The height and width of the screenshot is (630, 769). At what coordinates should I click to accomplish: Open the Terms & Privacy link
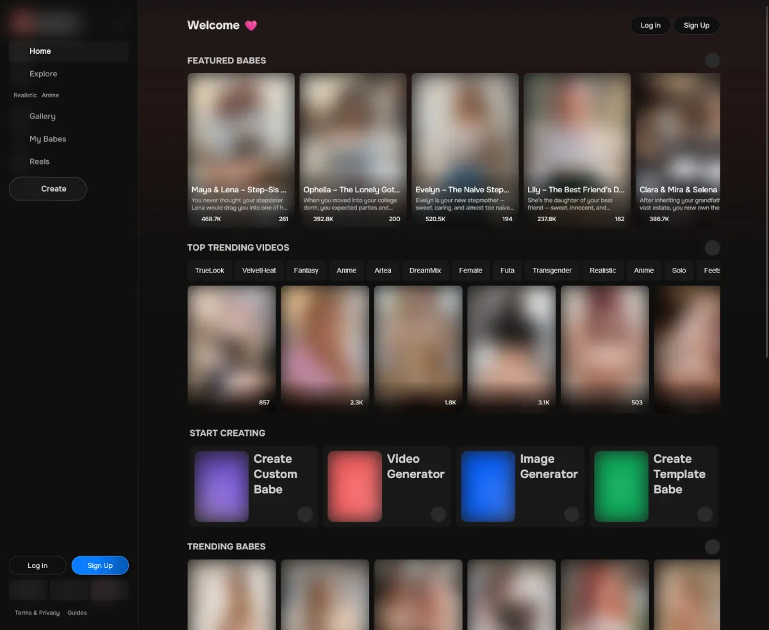pos(37,613)
